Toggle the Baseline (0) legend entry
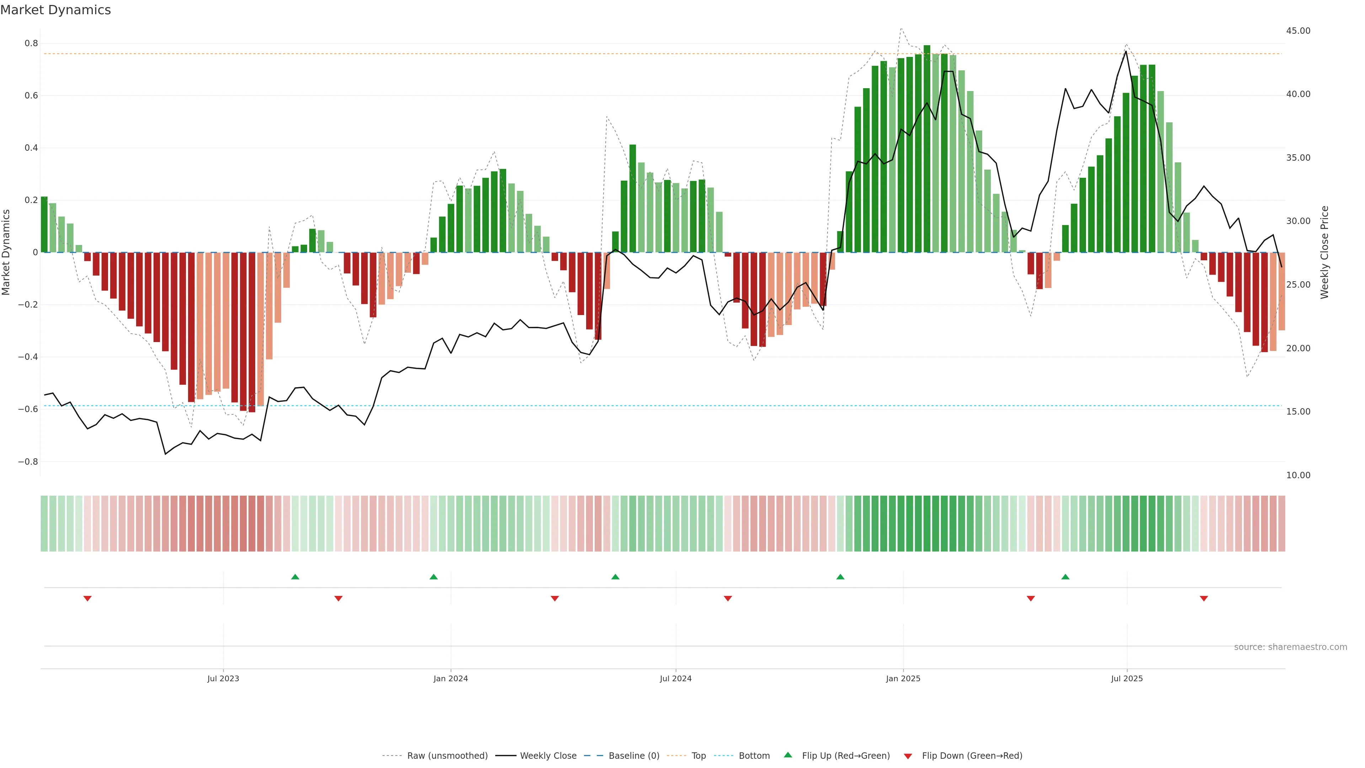The width and height of the screenshot is (1365, 768). [x=634, y=756]
